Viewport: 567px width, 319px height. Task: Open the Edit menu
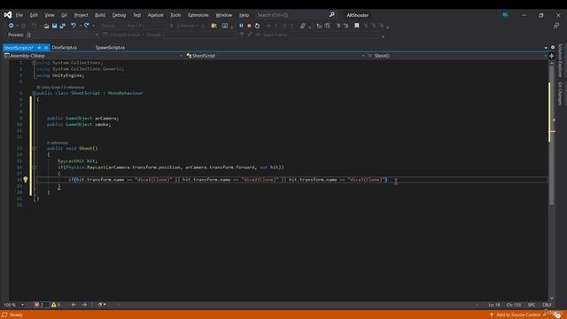click(34, 15)
